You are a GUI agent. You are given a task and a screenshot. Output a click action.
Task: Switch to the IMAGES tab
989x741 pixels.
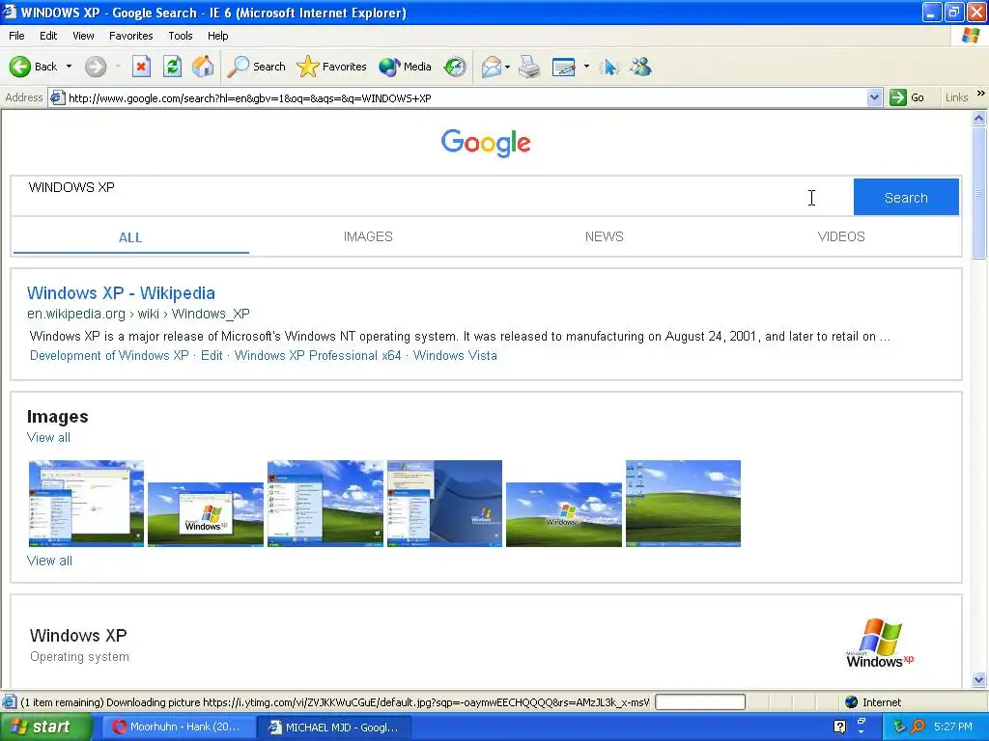(368, 237)
